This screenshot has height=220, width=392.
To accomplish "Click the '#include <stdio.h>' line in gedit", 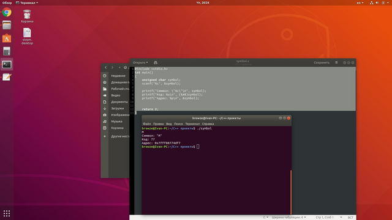I will point(151,69).
